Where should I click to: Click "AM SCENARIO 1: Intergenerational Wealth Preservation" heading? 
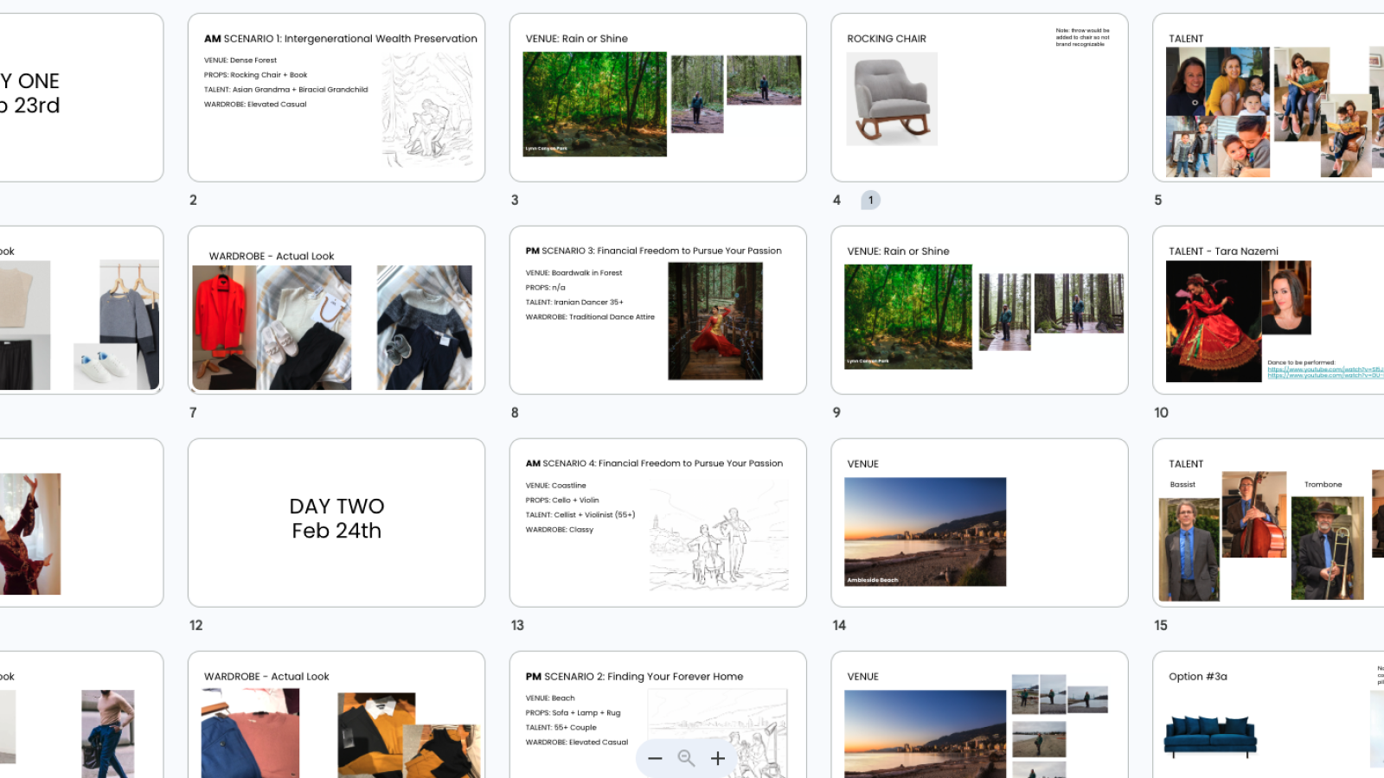[341, 39]
